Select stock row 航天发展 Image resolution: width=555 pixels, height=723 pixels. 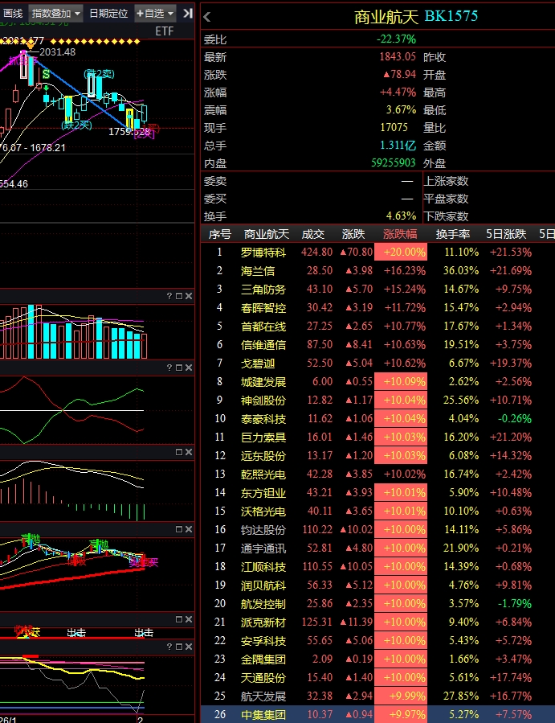(377, 696)
